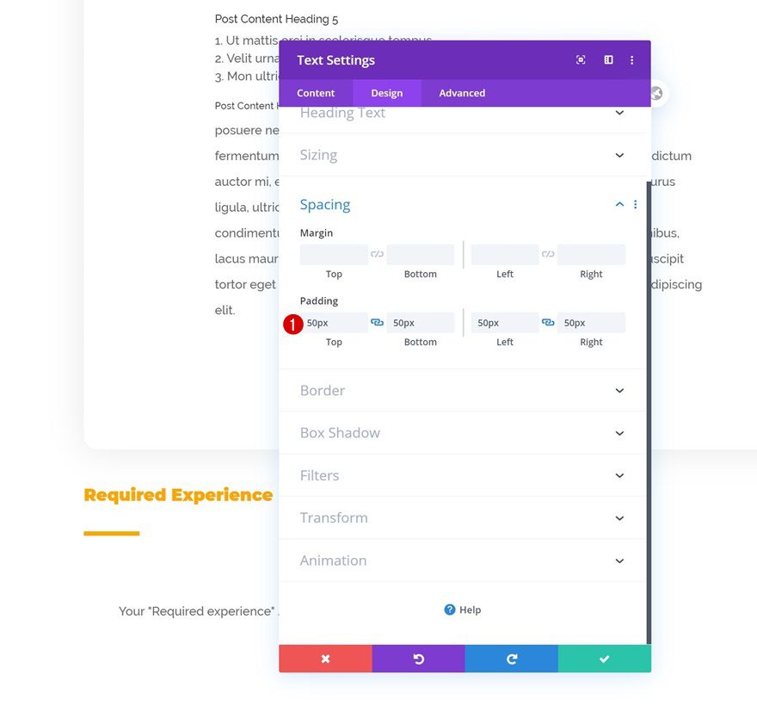Viewport: 757px width, 712px height.
Task: Expand the modal to fullscreen view
Action: point(608,59)
